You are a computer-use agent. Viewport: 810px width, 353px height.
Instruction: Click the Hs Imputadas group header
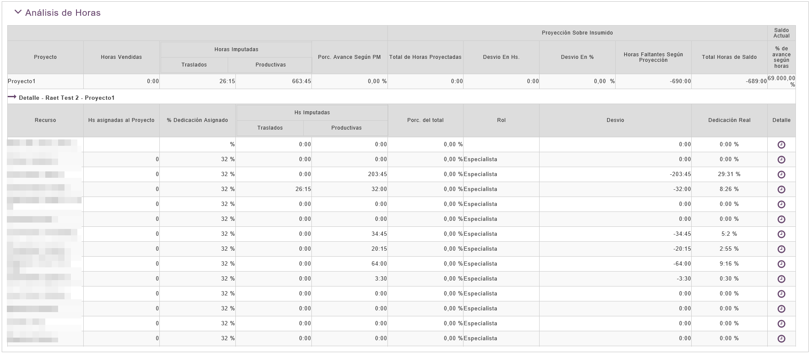pyautogui.click(x=312, y=113)
